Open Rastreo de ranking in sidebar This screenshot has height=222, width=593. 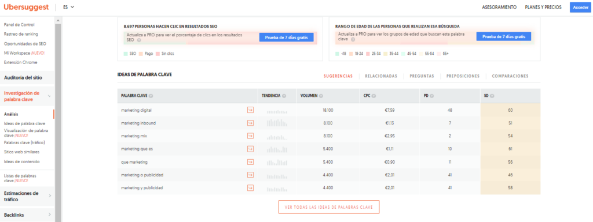point(21,34)
